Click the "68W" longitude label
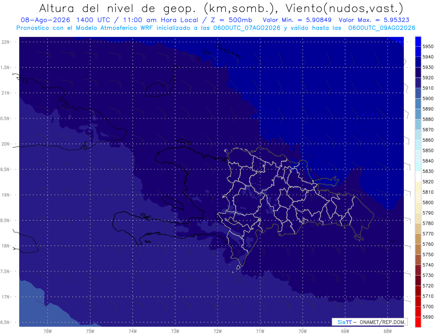 pos(388,331)
